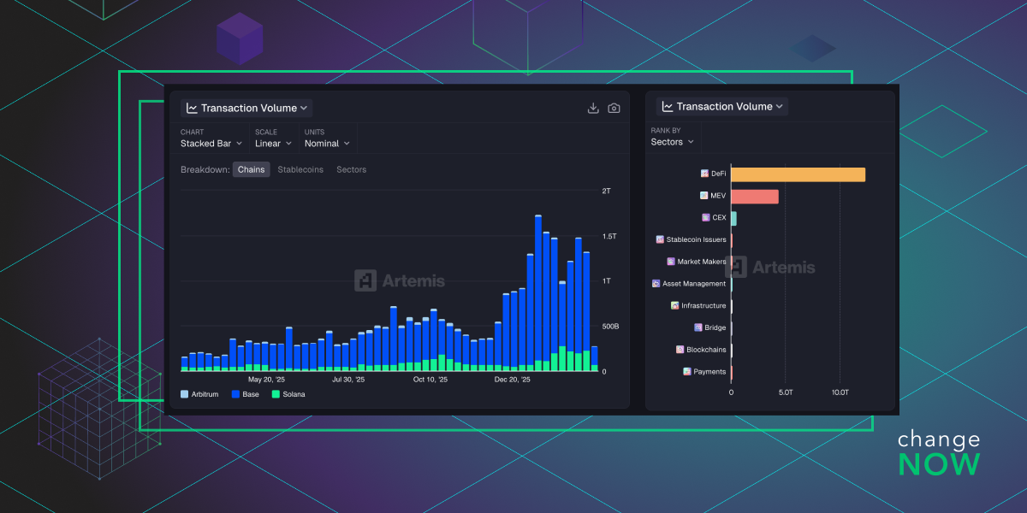Toggle Solana series in legend
Screen dimensions: 1027x513
[288, 394]
